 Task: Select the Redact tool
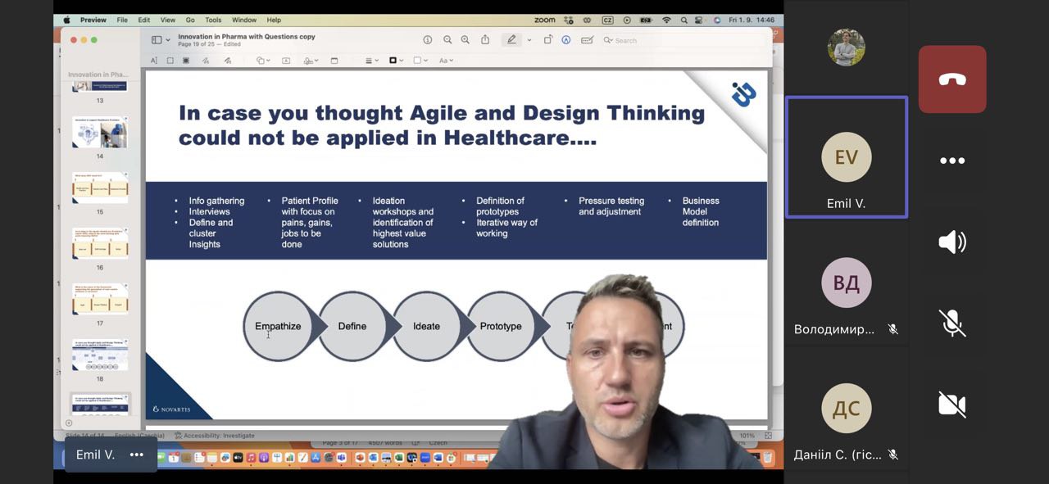186,61
